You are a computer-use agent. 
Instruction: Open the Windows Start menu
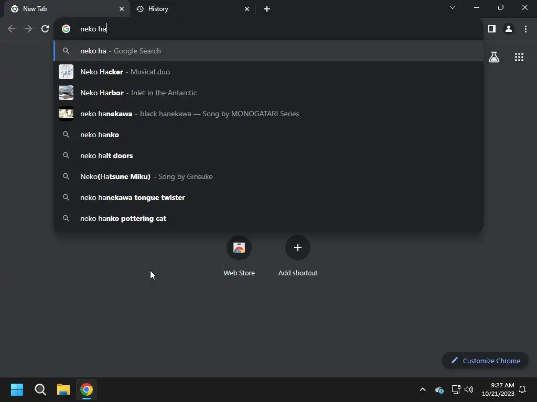pyautogui.click(x=17, y=389)
